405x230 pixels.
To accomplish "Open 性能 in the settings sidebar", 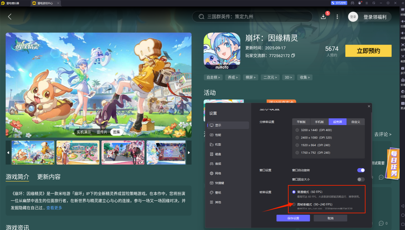I will 228,135.
